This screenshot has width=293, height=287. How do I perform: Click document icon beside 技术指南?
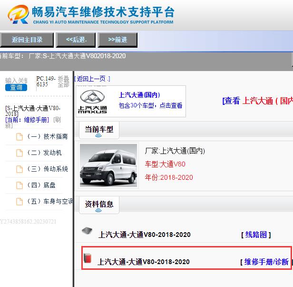point(20,137)
